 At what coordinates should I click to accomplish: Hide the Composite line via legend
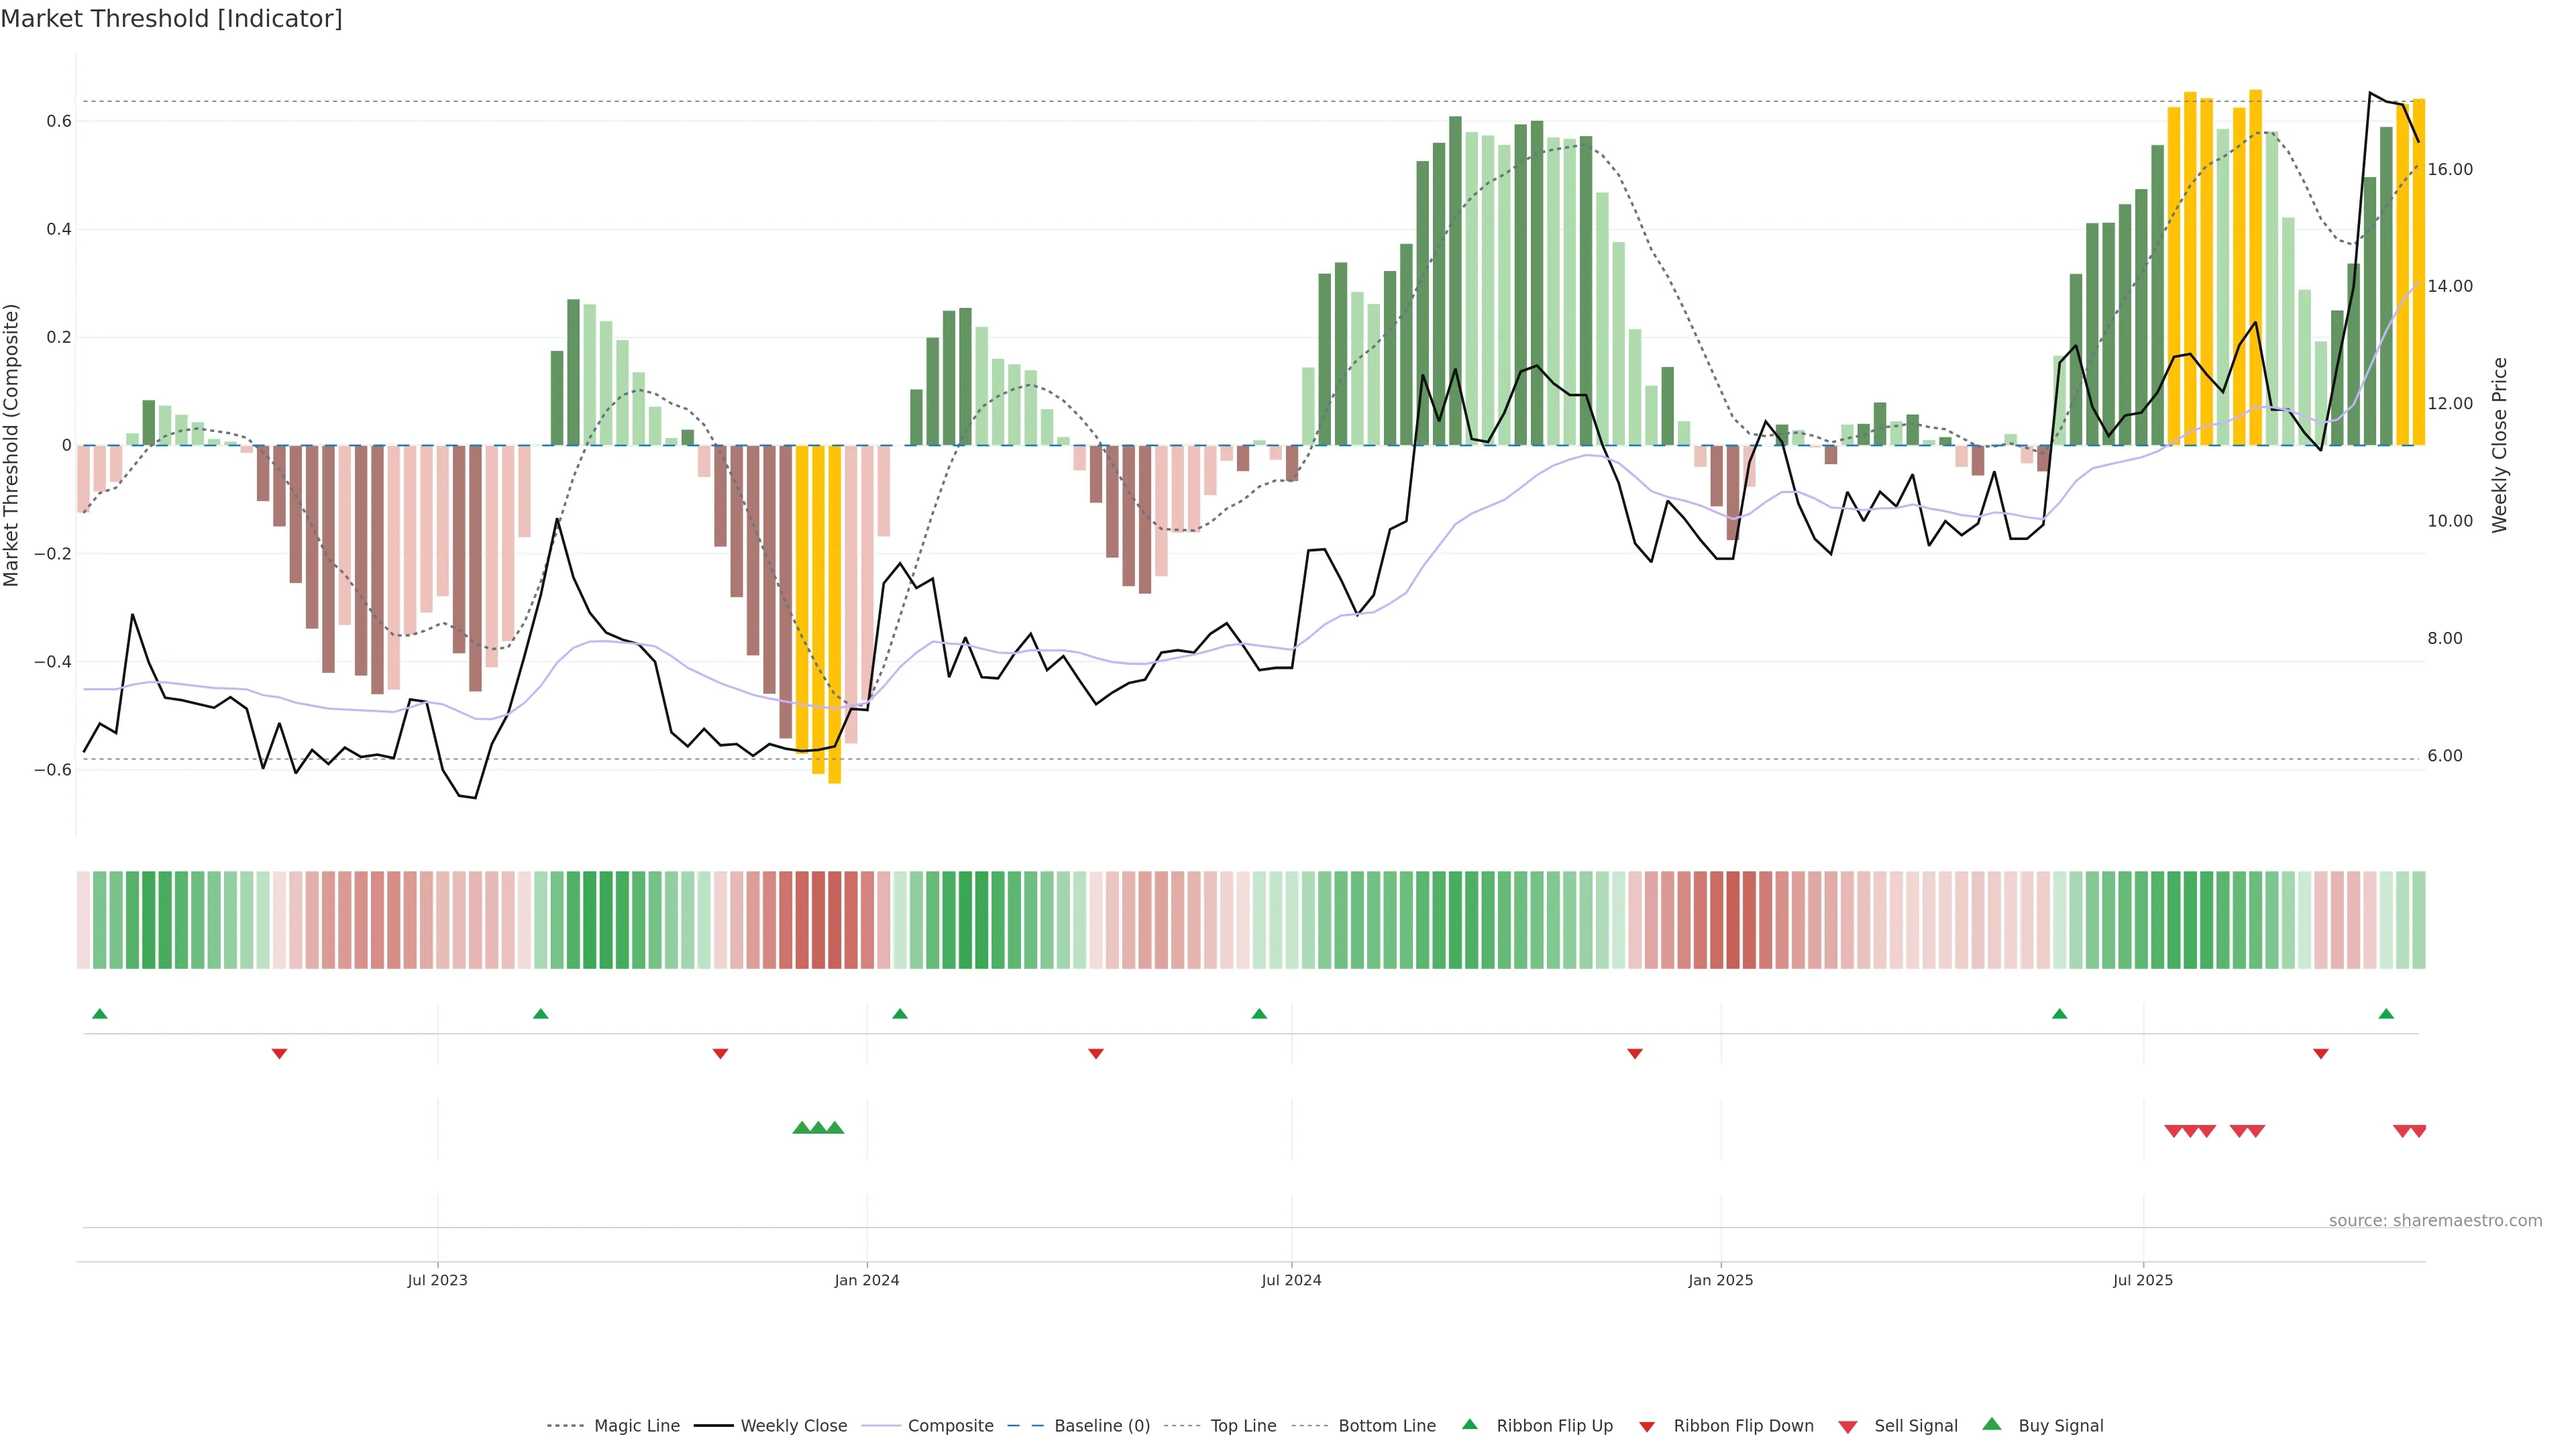[950, 1426]
